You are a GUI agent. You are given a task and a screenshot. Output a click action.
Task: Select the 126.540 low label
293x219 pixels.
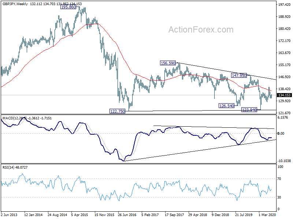[x=226, y=106]
